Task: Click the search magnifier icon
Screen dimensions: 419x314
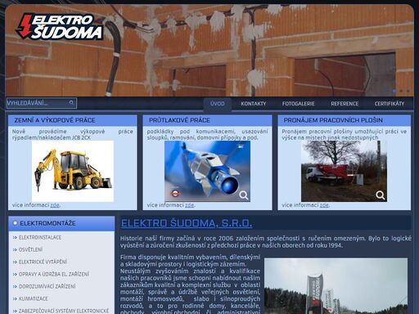Action: coord(71,103)
